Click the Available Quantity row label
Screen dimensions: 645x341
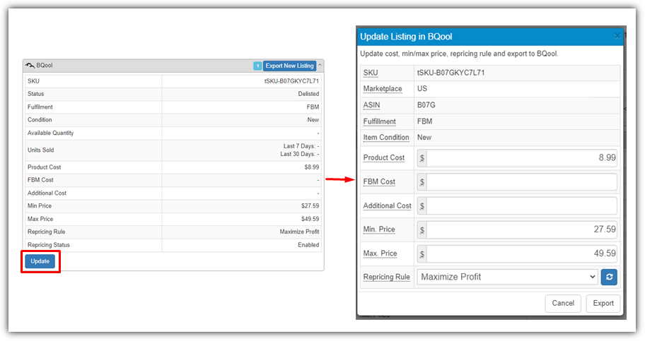click(51, 133)
